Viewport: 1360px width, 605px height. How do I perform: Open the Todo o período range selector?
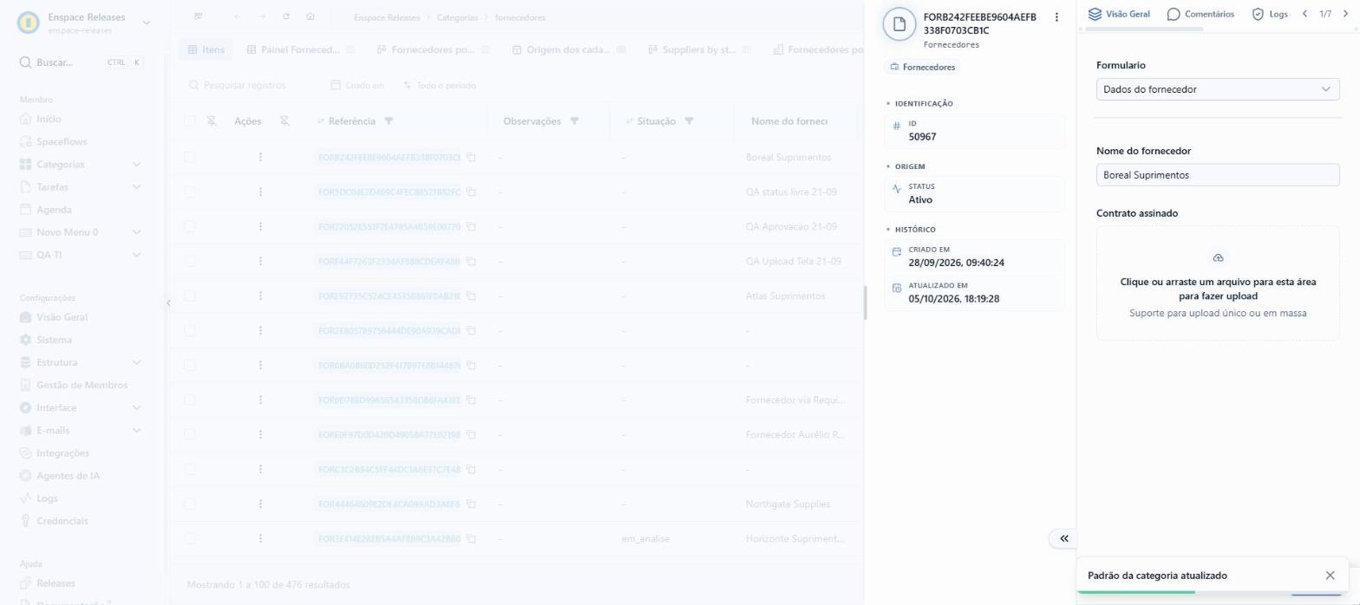pos(439,85)
